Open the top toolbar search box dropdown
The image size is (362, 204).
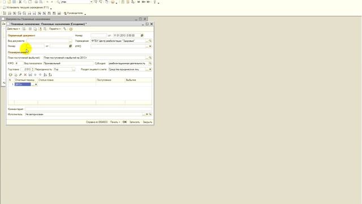point(91,2)
